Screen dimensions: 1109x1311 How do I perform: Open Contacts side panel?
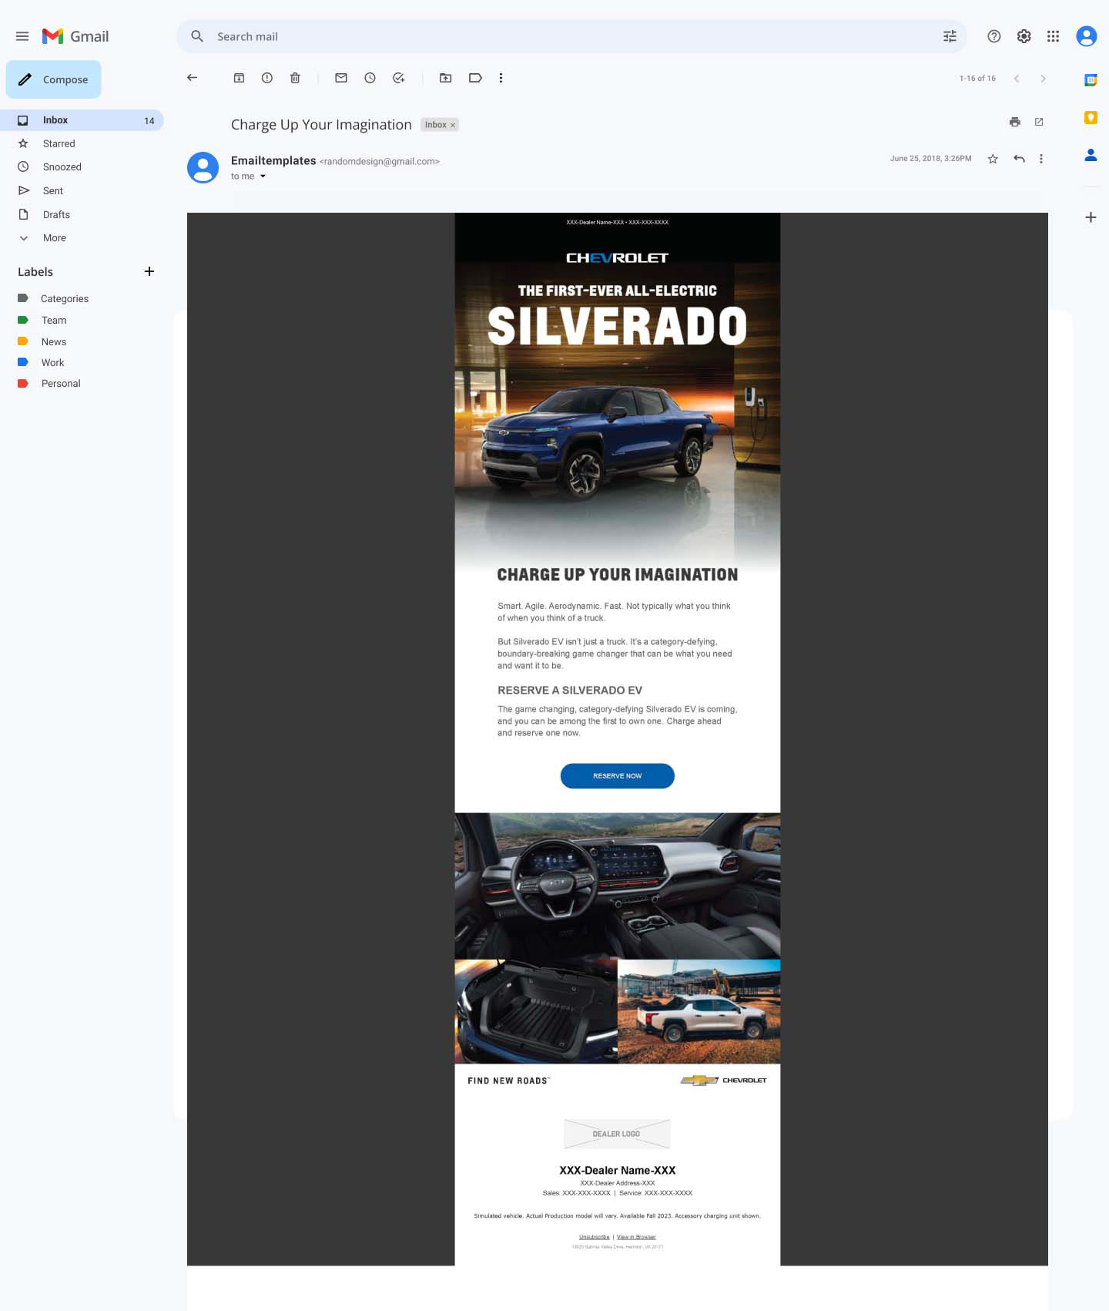pos(1091,155)
